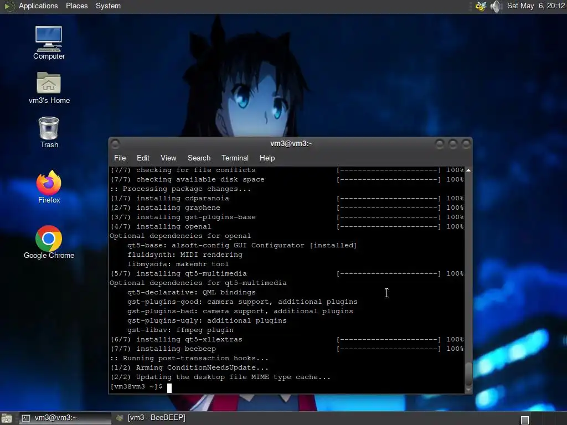Click text 'Processing package changes...'
Screen dimensions: 567x425
pos(187,189)
